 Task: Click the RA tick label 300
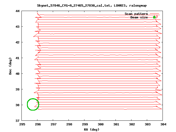[101, 124]
